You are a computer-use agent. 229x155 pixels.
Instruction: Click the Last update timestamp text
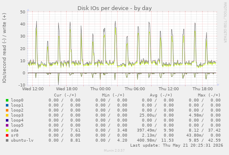point(177,145)
